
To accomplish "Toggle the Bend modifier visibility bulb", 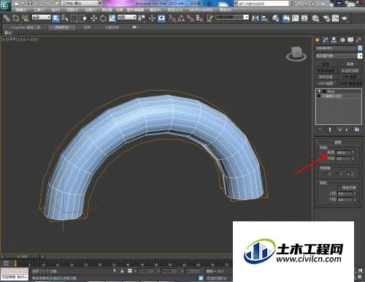I will coord(320,91).
